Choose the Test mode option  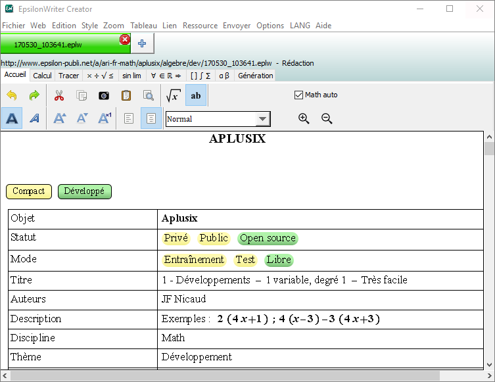pyautogui.click(x=245, y=260)
